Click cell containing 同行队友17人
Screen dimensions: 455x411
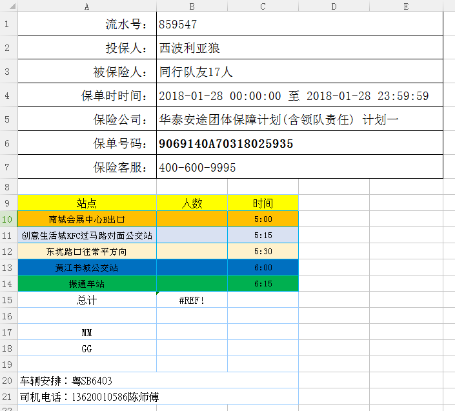click(299, 72)
